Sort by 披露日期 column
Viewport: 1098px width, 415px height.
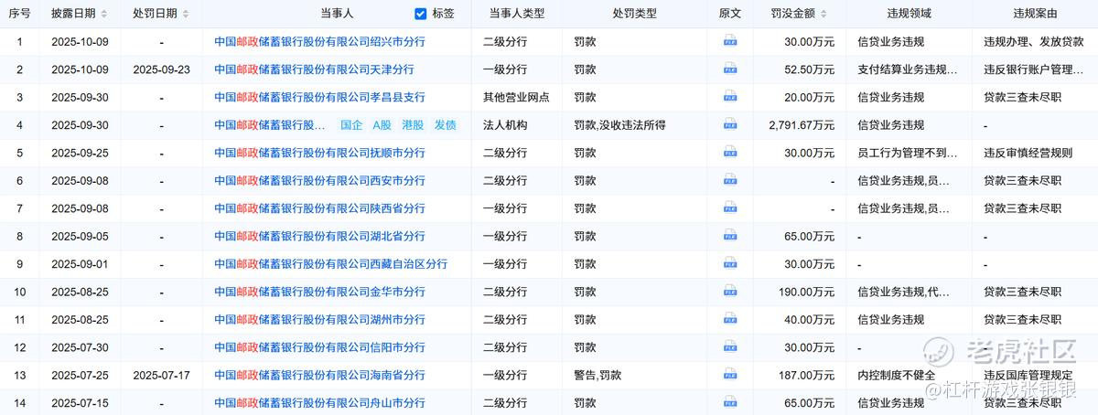[103, 14]
